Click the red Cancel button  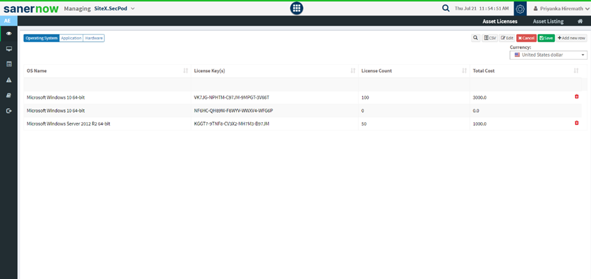pos(526,38)
